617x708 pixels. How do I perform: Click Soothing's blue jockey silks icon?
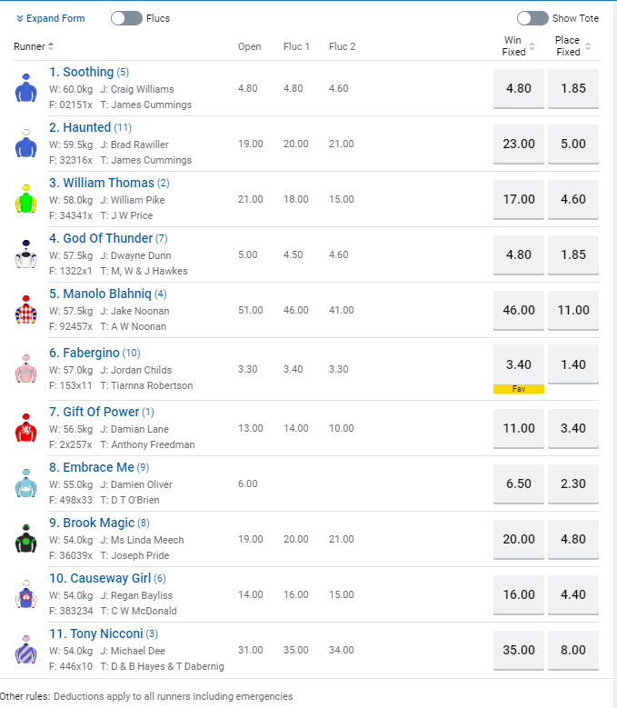(x=25, y=88)
